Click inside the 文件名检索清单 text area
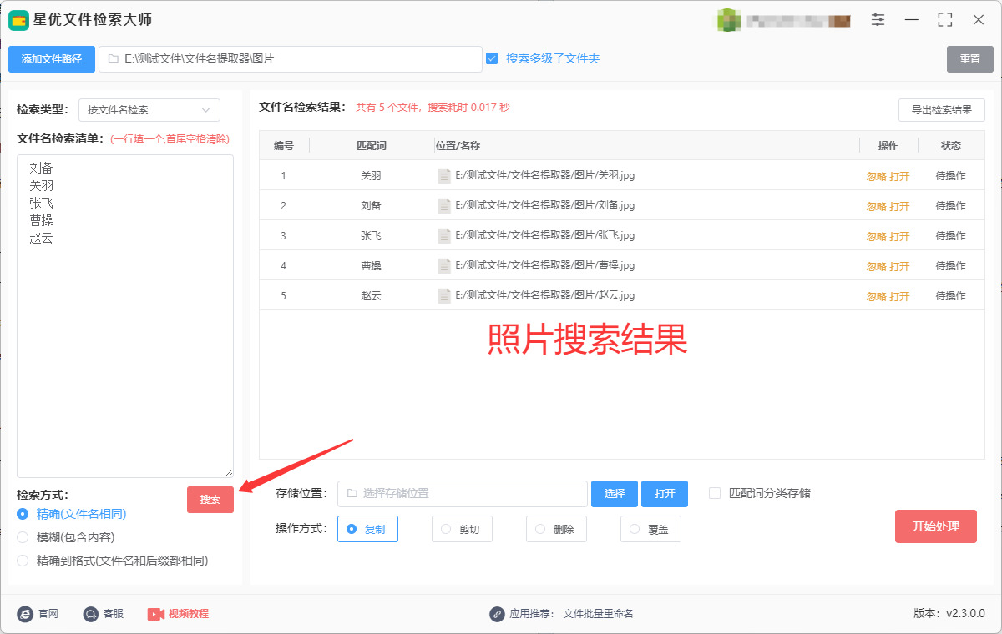Screen dimensions: 1002x634 tap(125, 316)
